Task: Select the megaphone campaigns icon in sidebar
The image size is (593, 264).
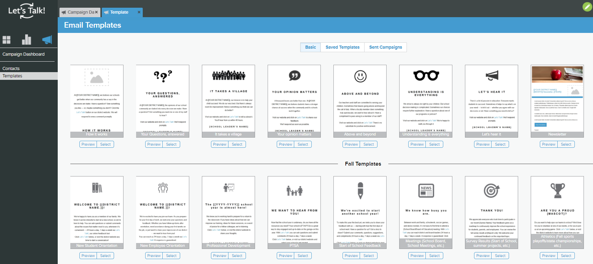Action: tap(47, 40)
